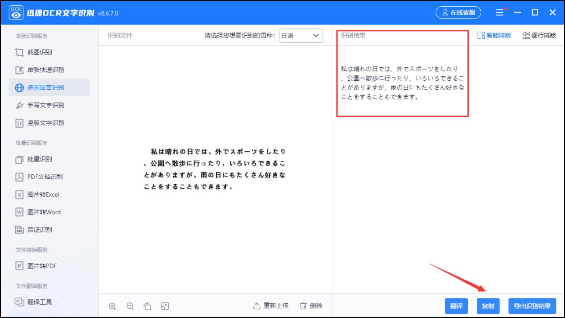Select 单张快速识别 in the sidebar

pyautogui.click(x=49, y=70)
